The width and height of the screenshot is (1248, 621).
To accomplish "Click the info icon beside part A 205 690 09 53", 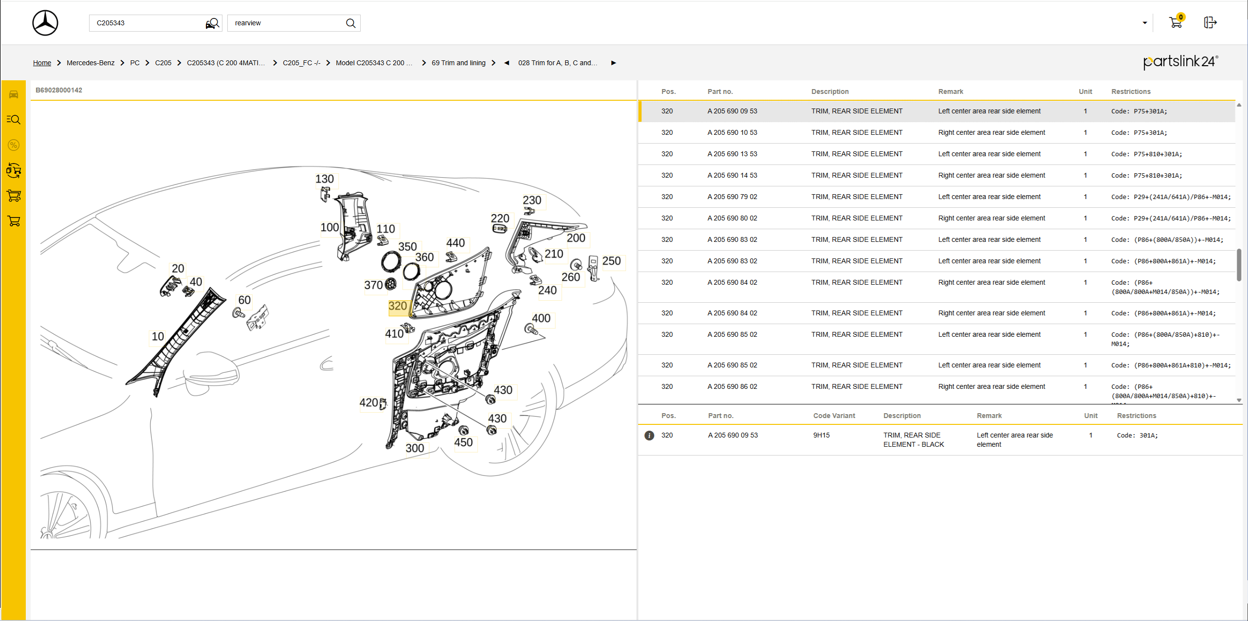I will 649,436.
